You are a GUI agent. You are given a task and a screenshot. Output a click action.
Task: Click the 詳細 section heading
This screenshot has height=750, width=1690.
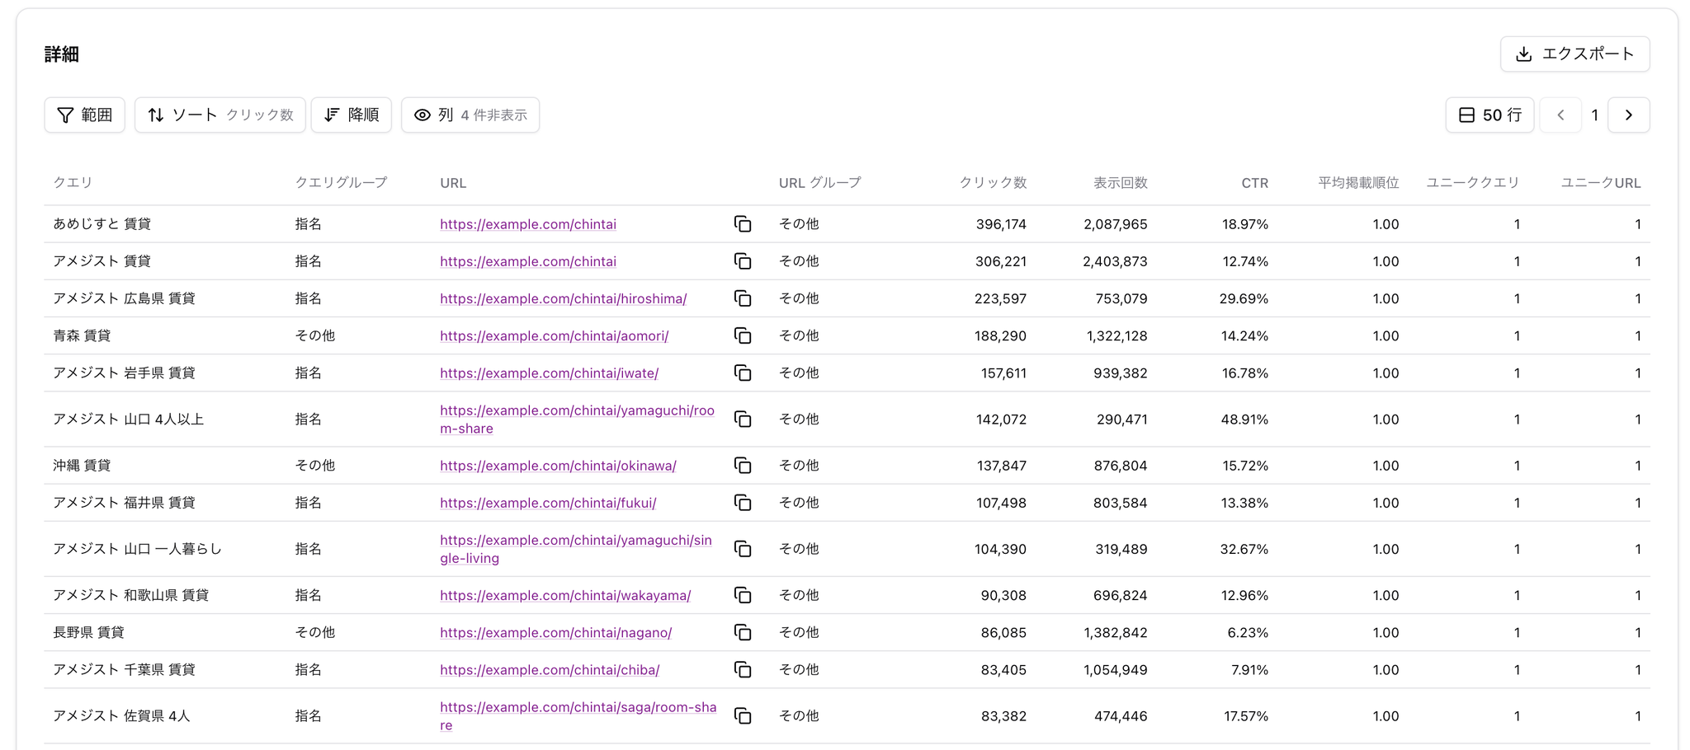[x=62, y=54]
